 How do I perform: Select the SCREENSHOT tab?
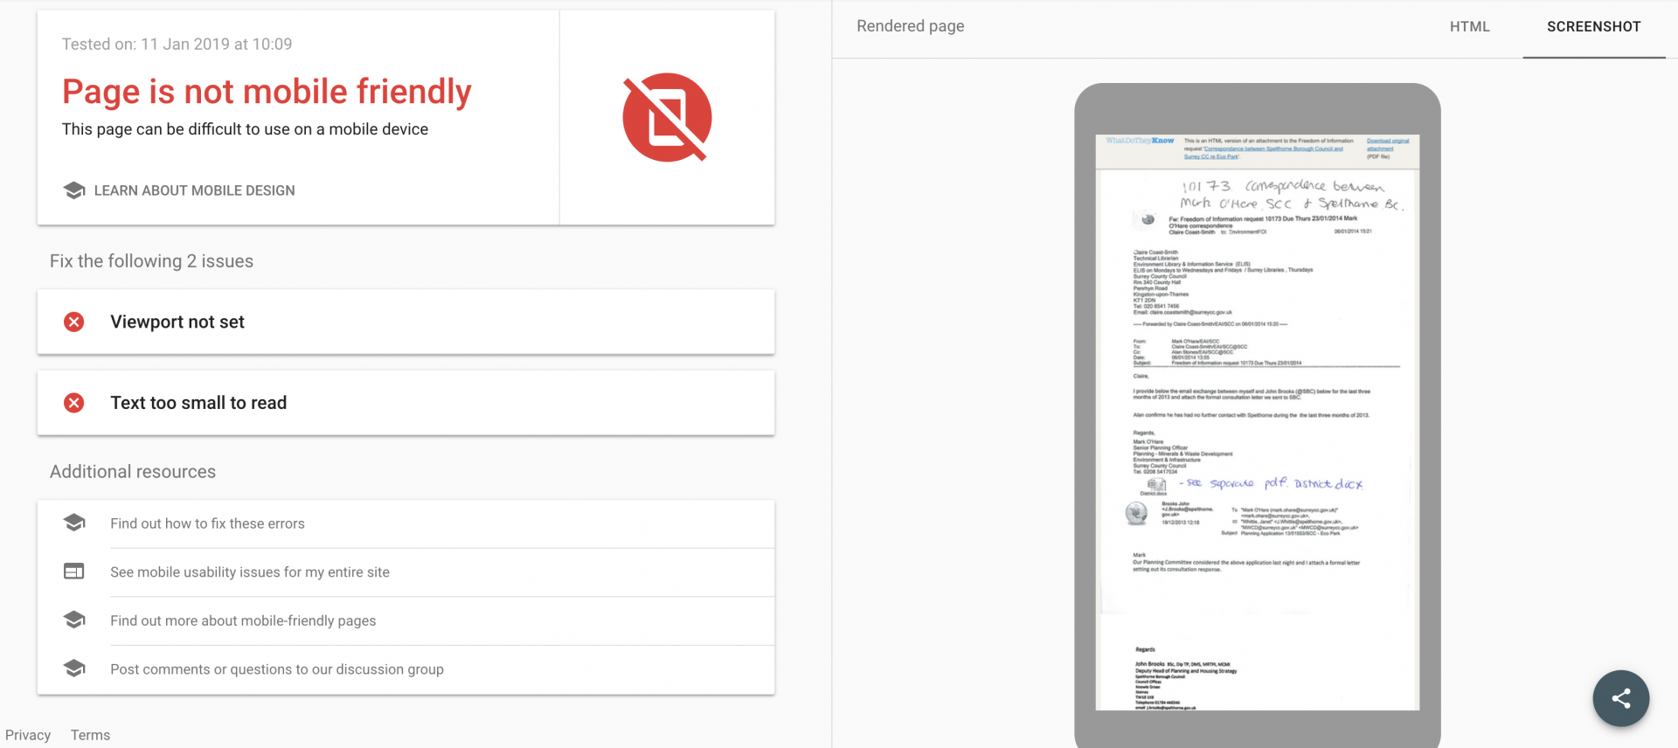1593,27
